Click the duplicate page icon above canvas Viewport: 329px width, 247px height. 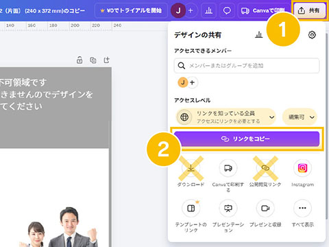(93, 60)
